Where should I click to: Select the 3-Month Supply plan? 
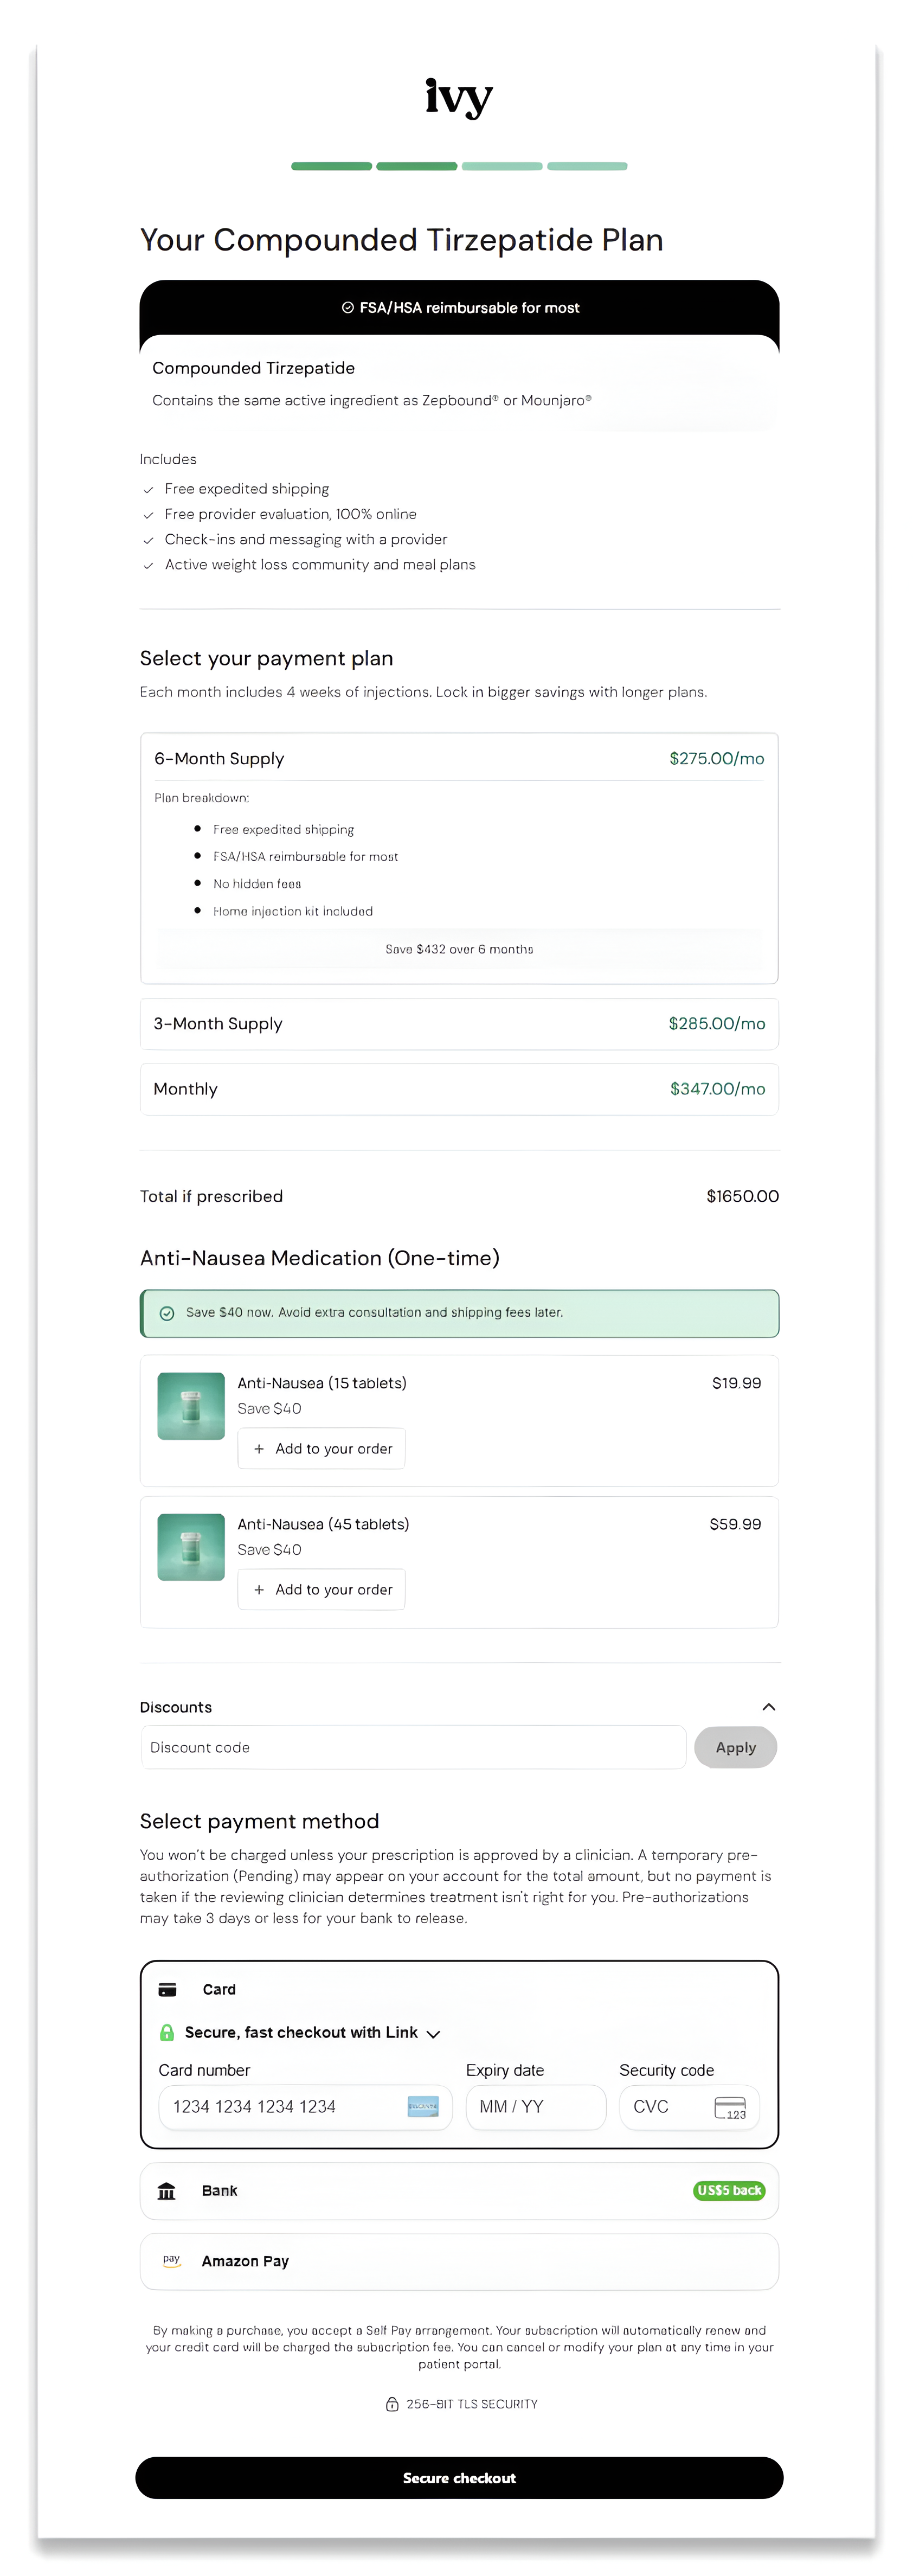458,1023
